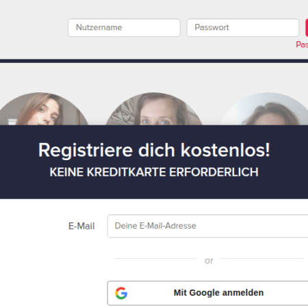Sign in with Mit Google anmelden button

coord(207,293)
